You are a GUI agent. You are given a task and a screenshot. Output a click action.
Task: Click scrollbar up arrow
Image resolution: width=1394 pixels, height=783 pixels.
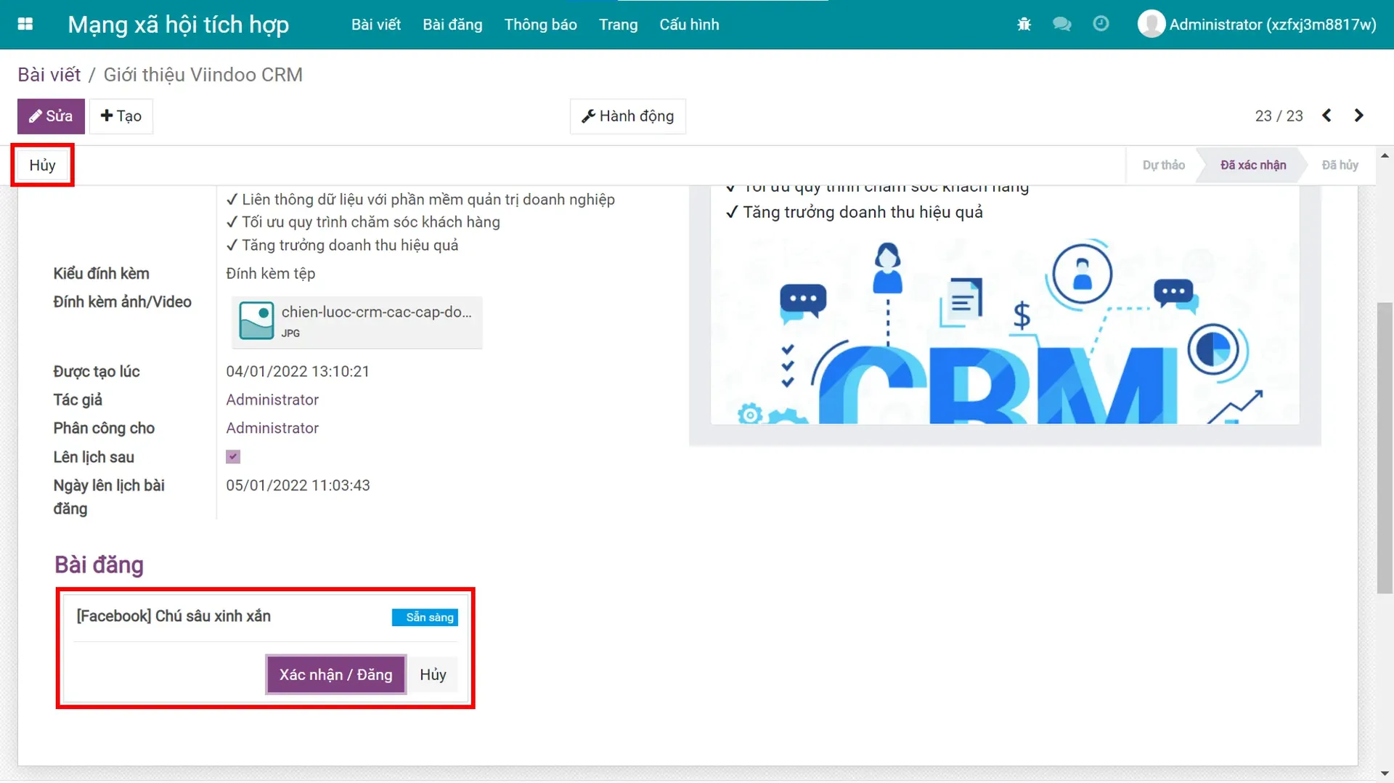pos(1385,155)
